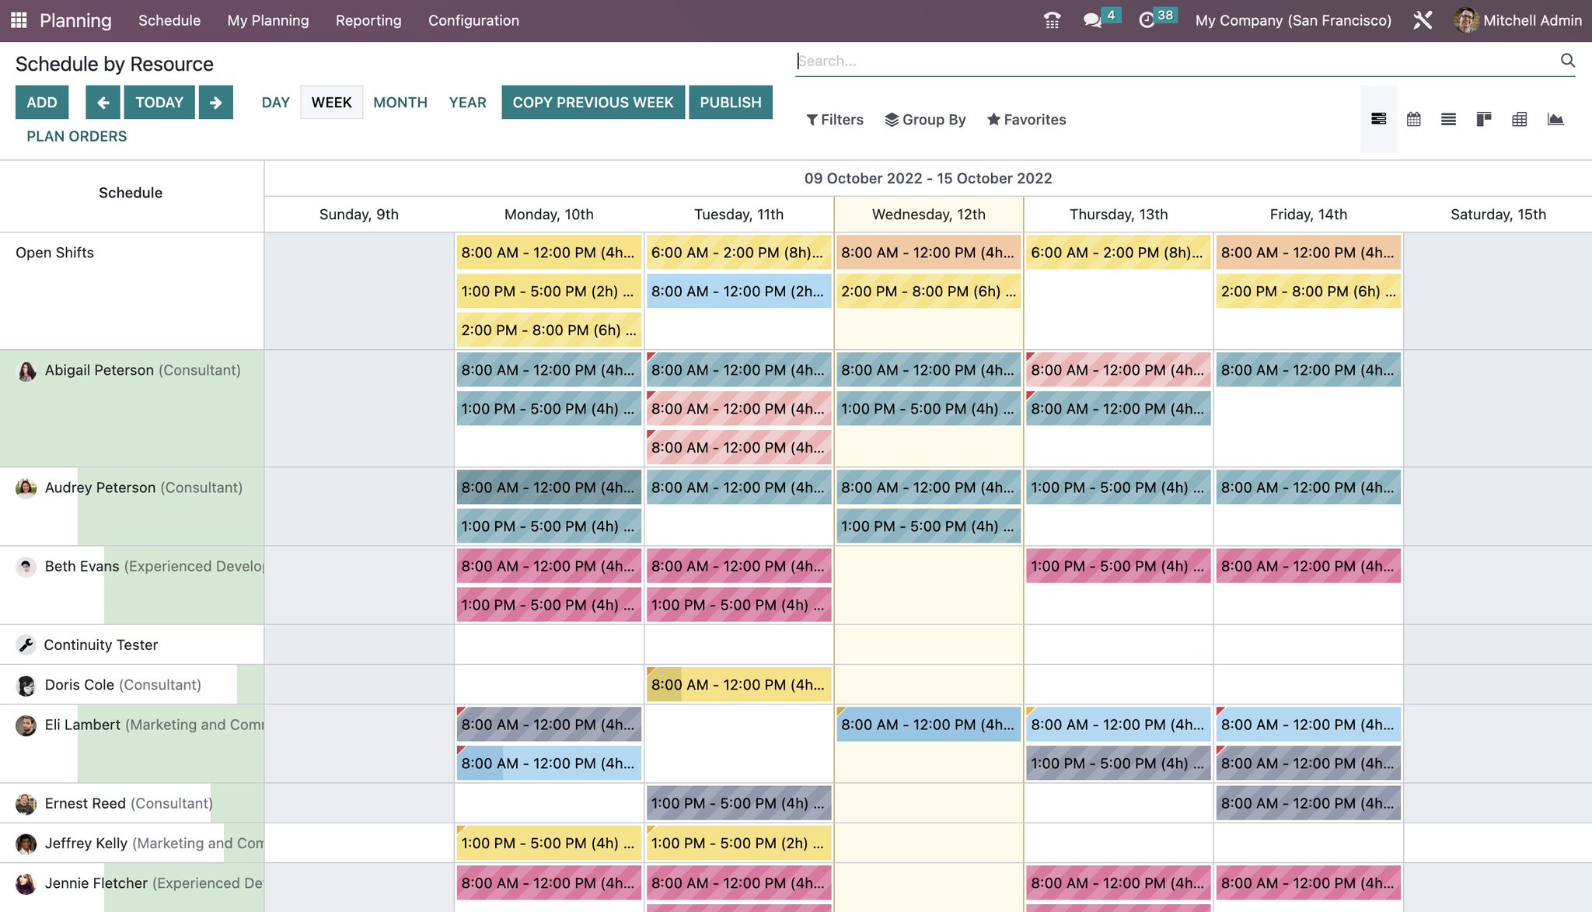Select the MONTH view toggle
This screenshot has width=1592, height=912.
point(400,102)
